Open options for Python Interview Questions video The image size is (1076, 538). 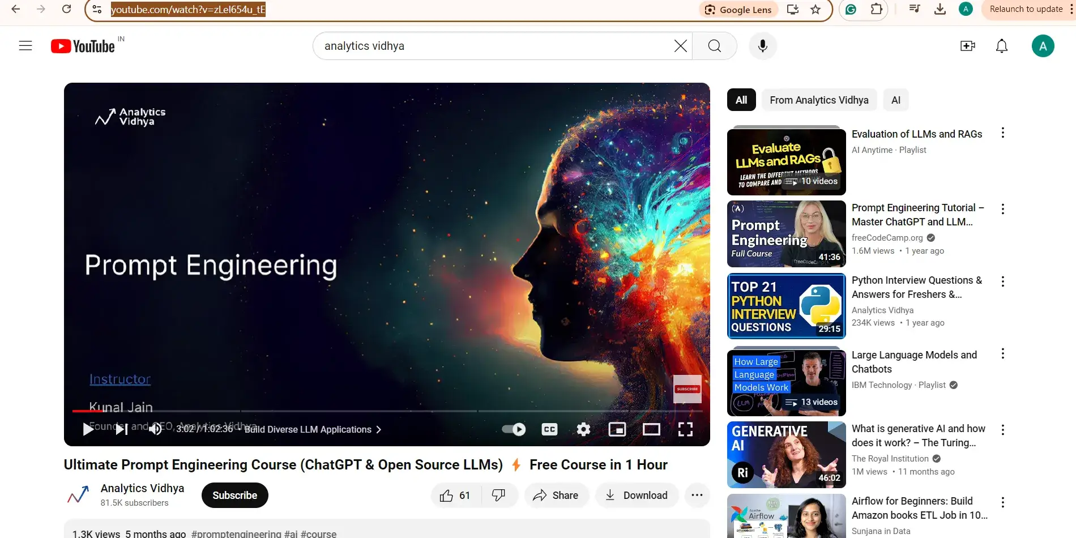click(1003, 281)
